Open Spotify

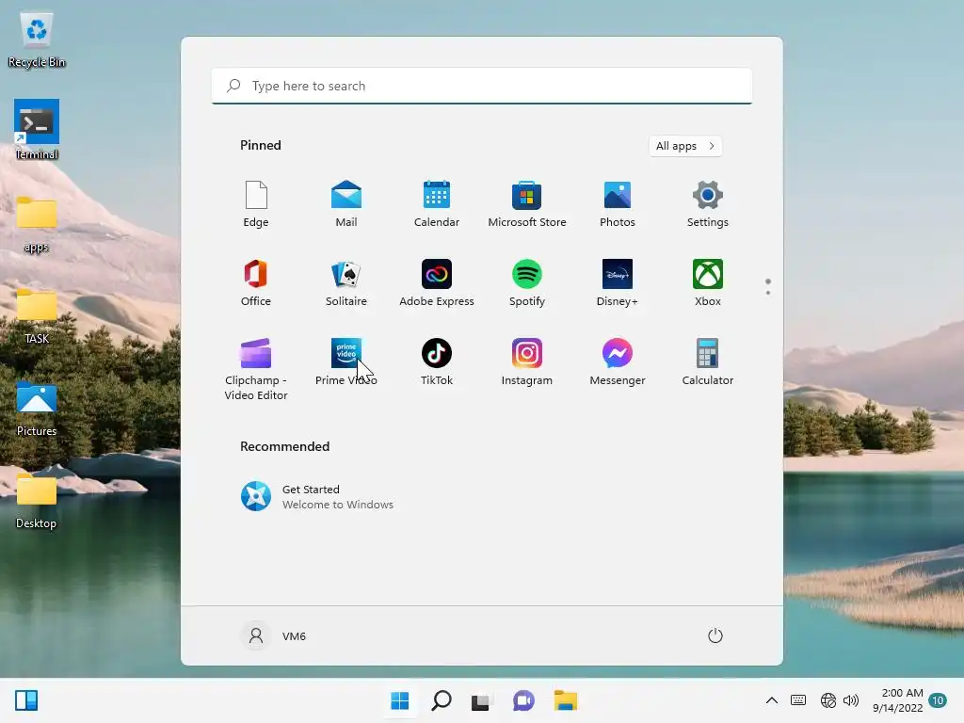point(527,283)
